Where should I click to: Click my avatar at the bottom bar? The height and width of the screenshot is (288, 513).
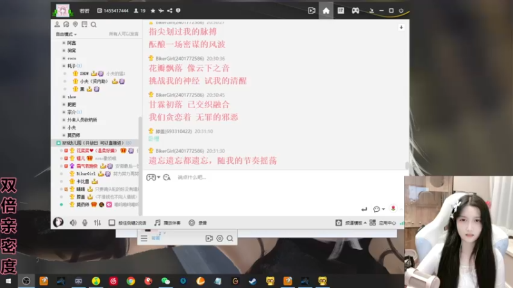[58, 222]
